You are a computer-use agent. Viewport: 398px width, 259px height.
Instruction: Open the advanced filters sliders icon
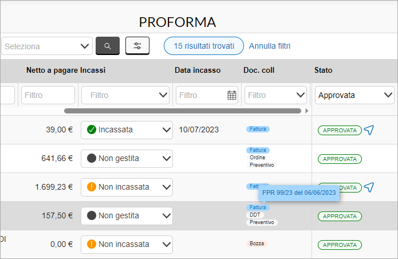point(137,46)
